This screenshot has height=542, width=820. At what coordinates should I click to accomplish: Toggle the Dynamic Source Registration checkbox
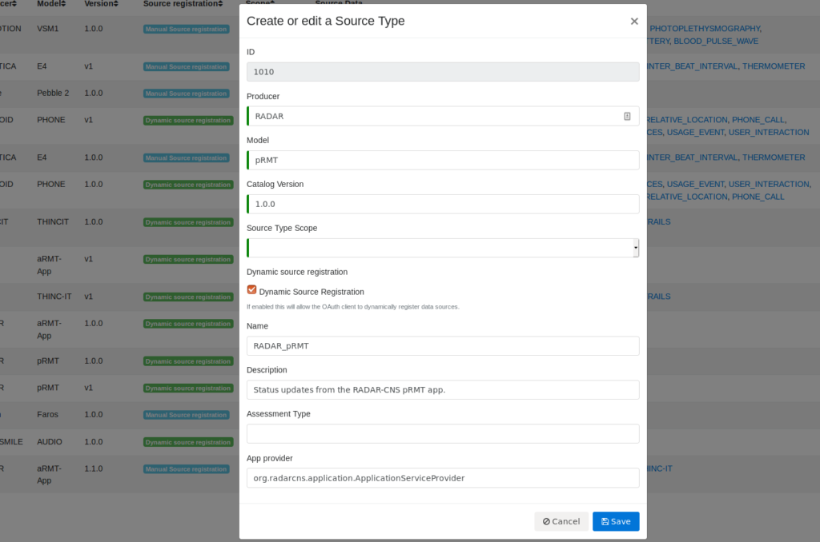251,290
